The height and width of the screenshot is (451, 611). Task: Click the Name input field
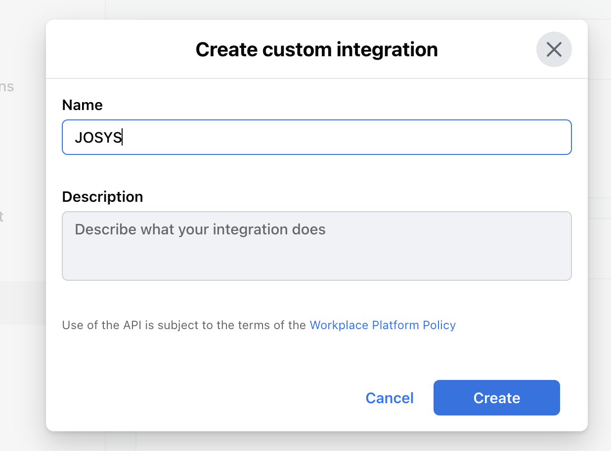pyautogui.click(x=316, y=137)
